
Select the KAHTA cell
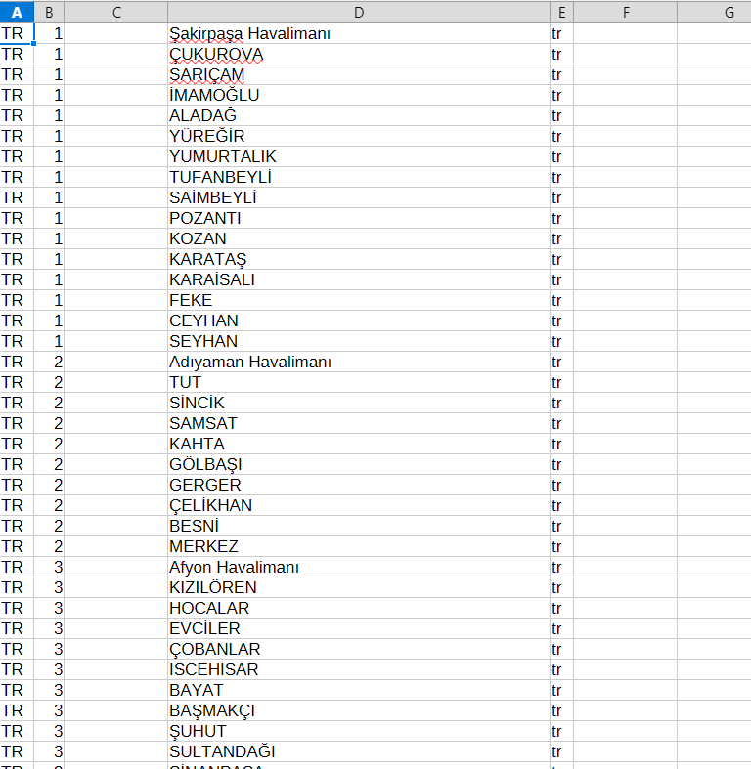[x=359, y=444]
